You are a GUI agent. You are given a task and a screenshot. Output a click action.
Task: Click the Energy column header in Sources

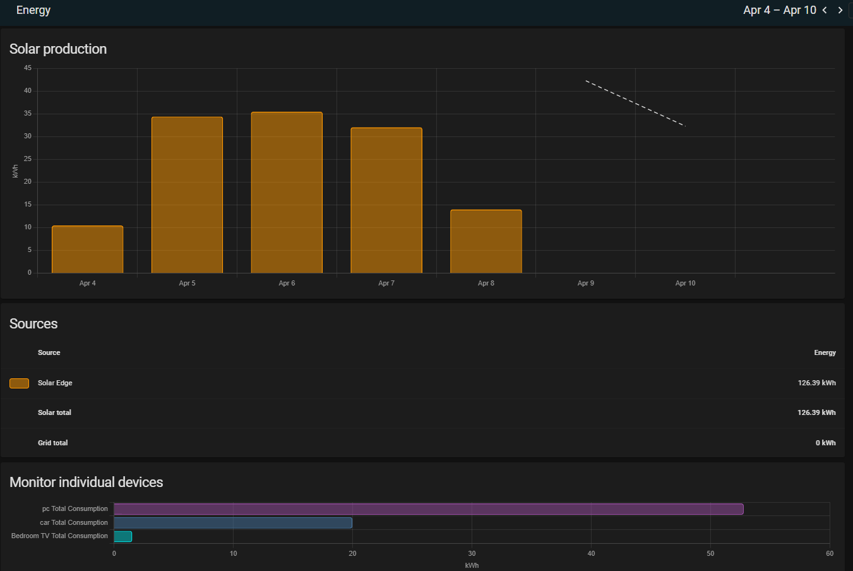pyautogui.click(x=825, y=352)
